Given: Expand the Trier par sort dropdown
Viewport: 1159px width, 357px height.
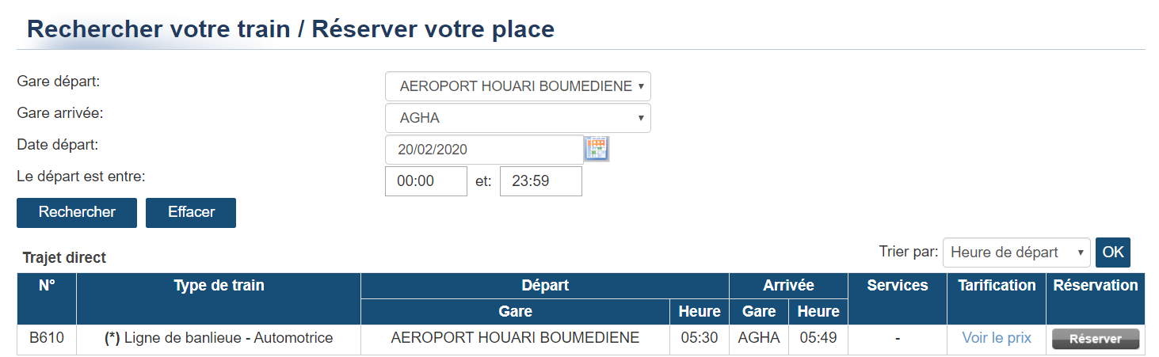Looking at the screenshot, I should point(1016,253).
